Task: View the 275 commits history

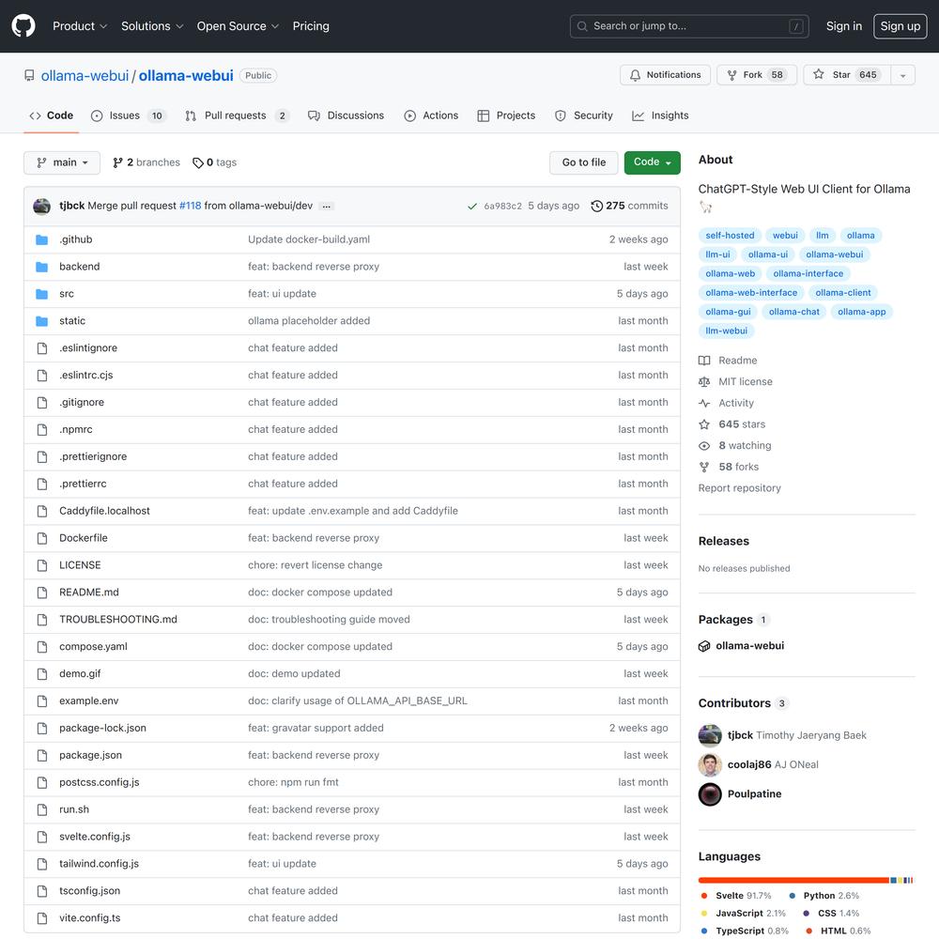Action: click(x=629, y=206)
